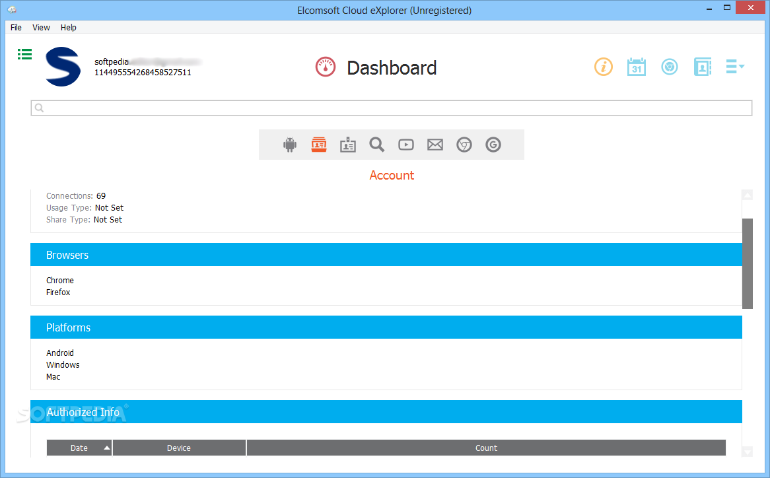The width and height of the screenshot is (770, 478).
Task: Sort by the Count column header
Action: (x=486, y=448)
